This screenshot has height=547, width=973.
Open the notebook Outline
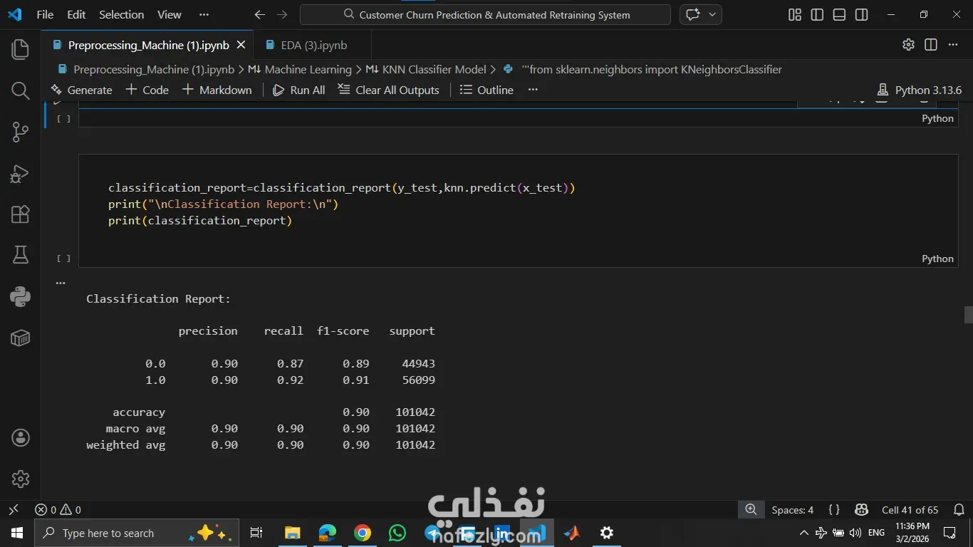tap(487, 90)
